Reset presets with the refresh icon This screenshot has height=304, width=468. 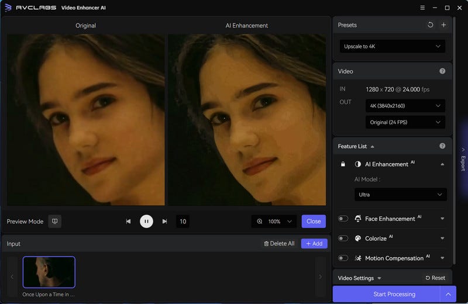tap(430, 25)
